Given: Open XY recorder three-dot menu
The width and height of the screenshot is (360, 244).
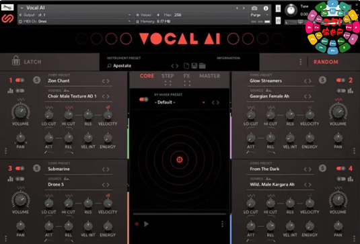Looking at the screenshot, I should 222,224.
